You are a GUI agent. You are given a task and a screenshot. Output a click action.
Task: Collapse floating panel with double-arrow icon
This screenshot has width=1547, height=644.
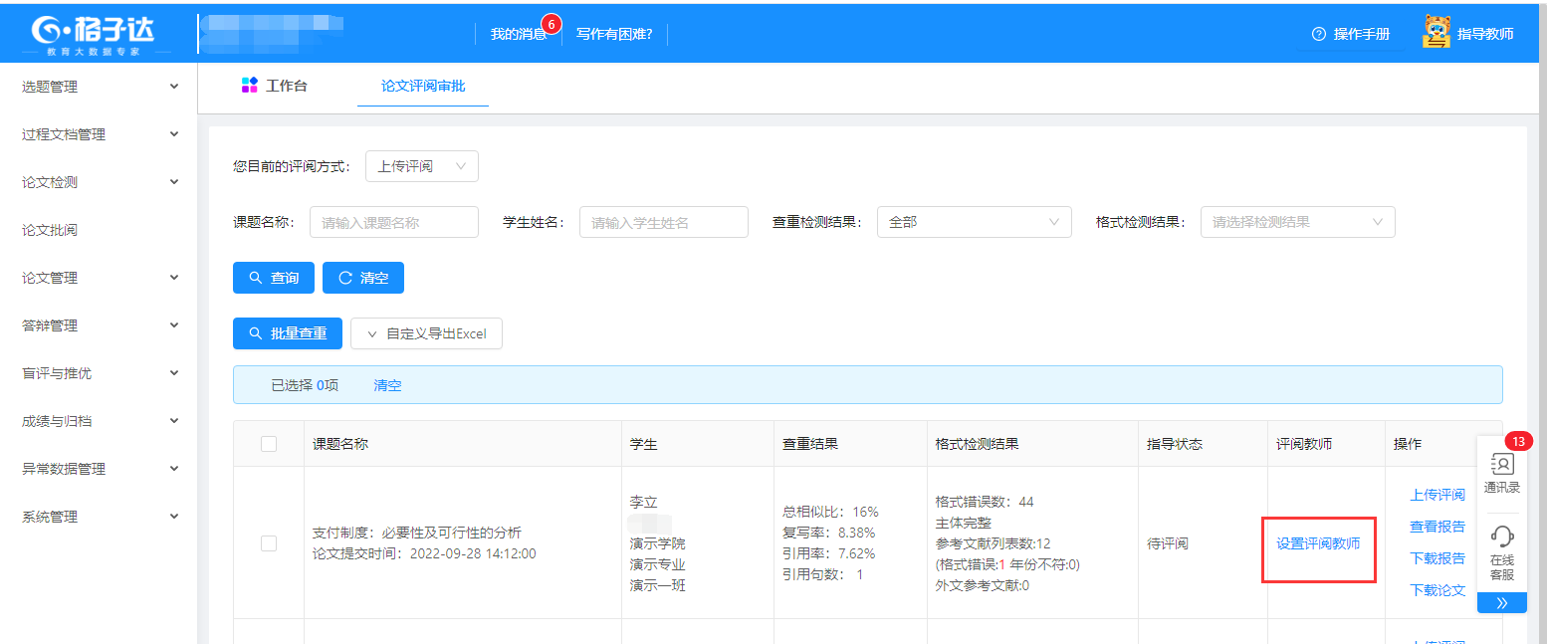pos(1501,602)
